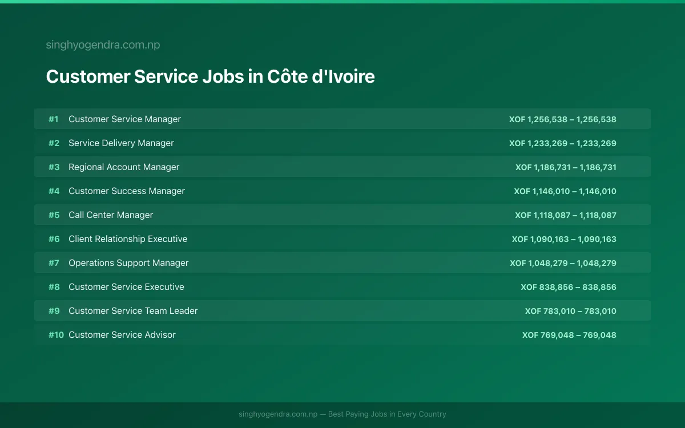Click the salary XOF 769,048 – 769,048
The image size is (685, 428).
click(x=569, y=335)
